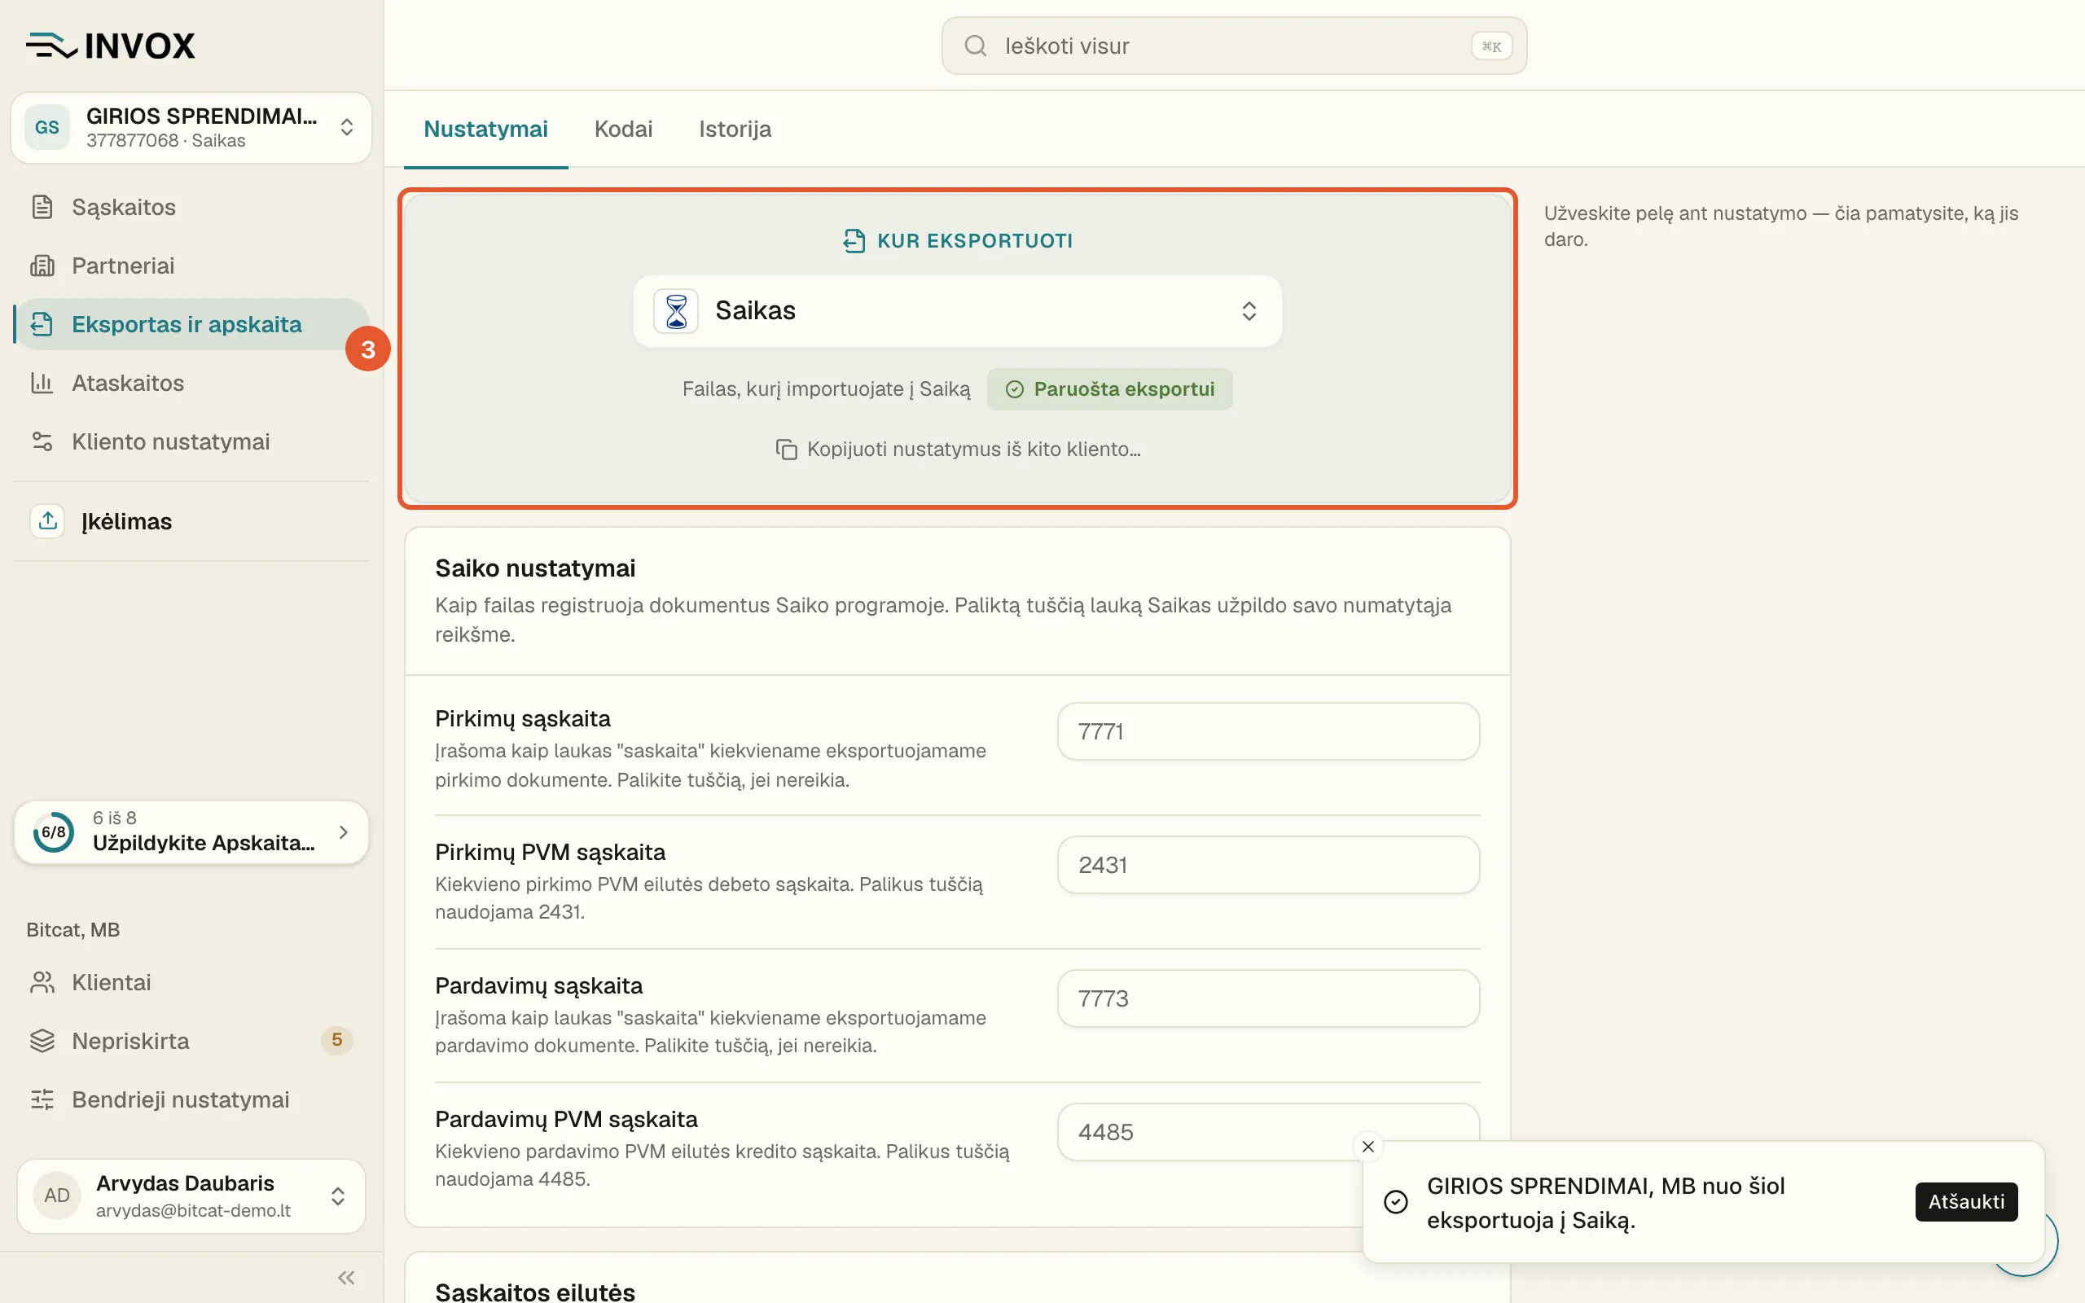The height and width of the screenshot is (1303, 2085).
Task: Click the Sąskaitos document icon in sidebar
Action: [42, 207]
